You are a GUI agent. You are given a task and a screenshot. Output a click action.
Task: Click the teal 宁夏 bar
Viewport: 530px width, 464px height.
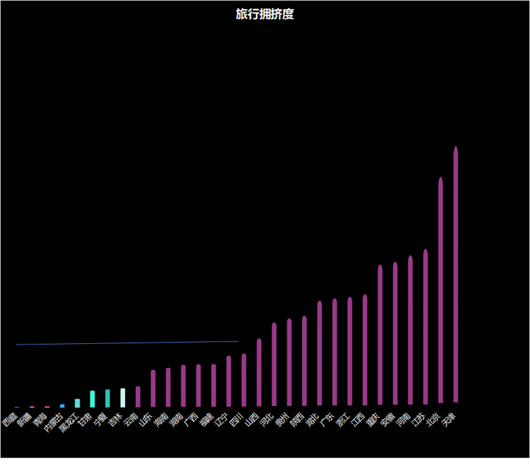108,398
